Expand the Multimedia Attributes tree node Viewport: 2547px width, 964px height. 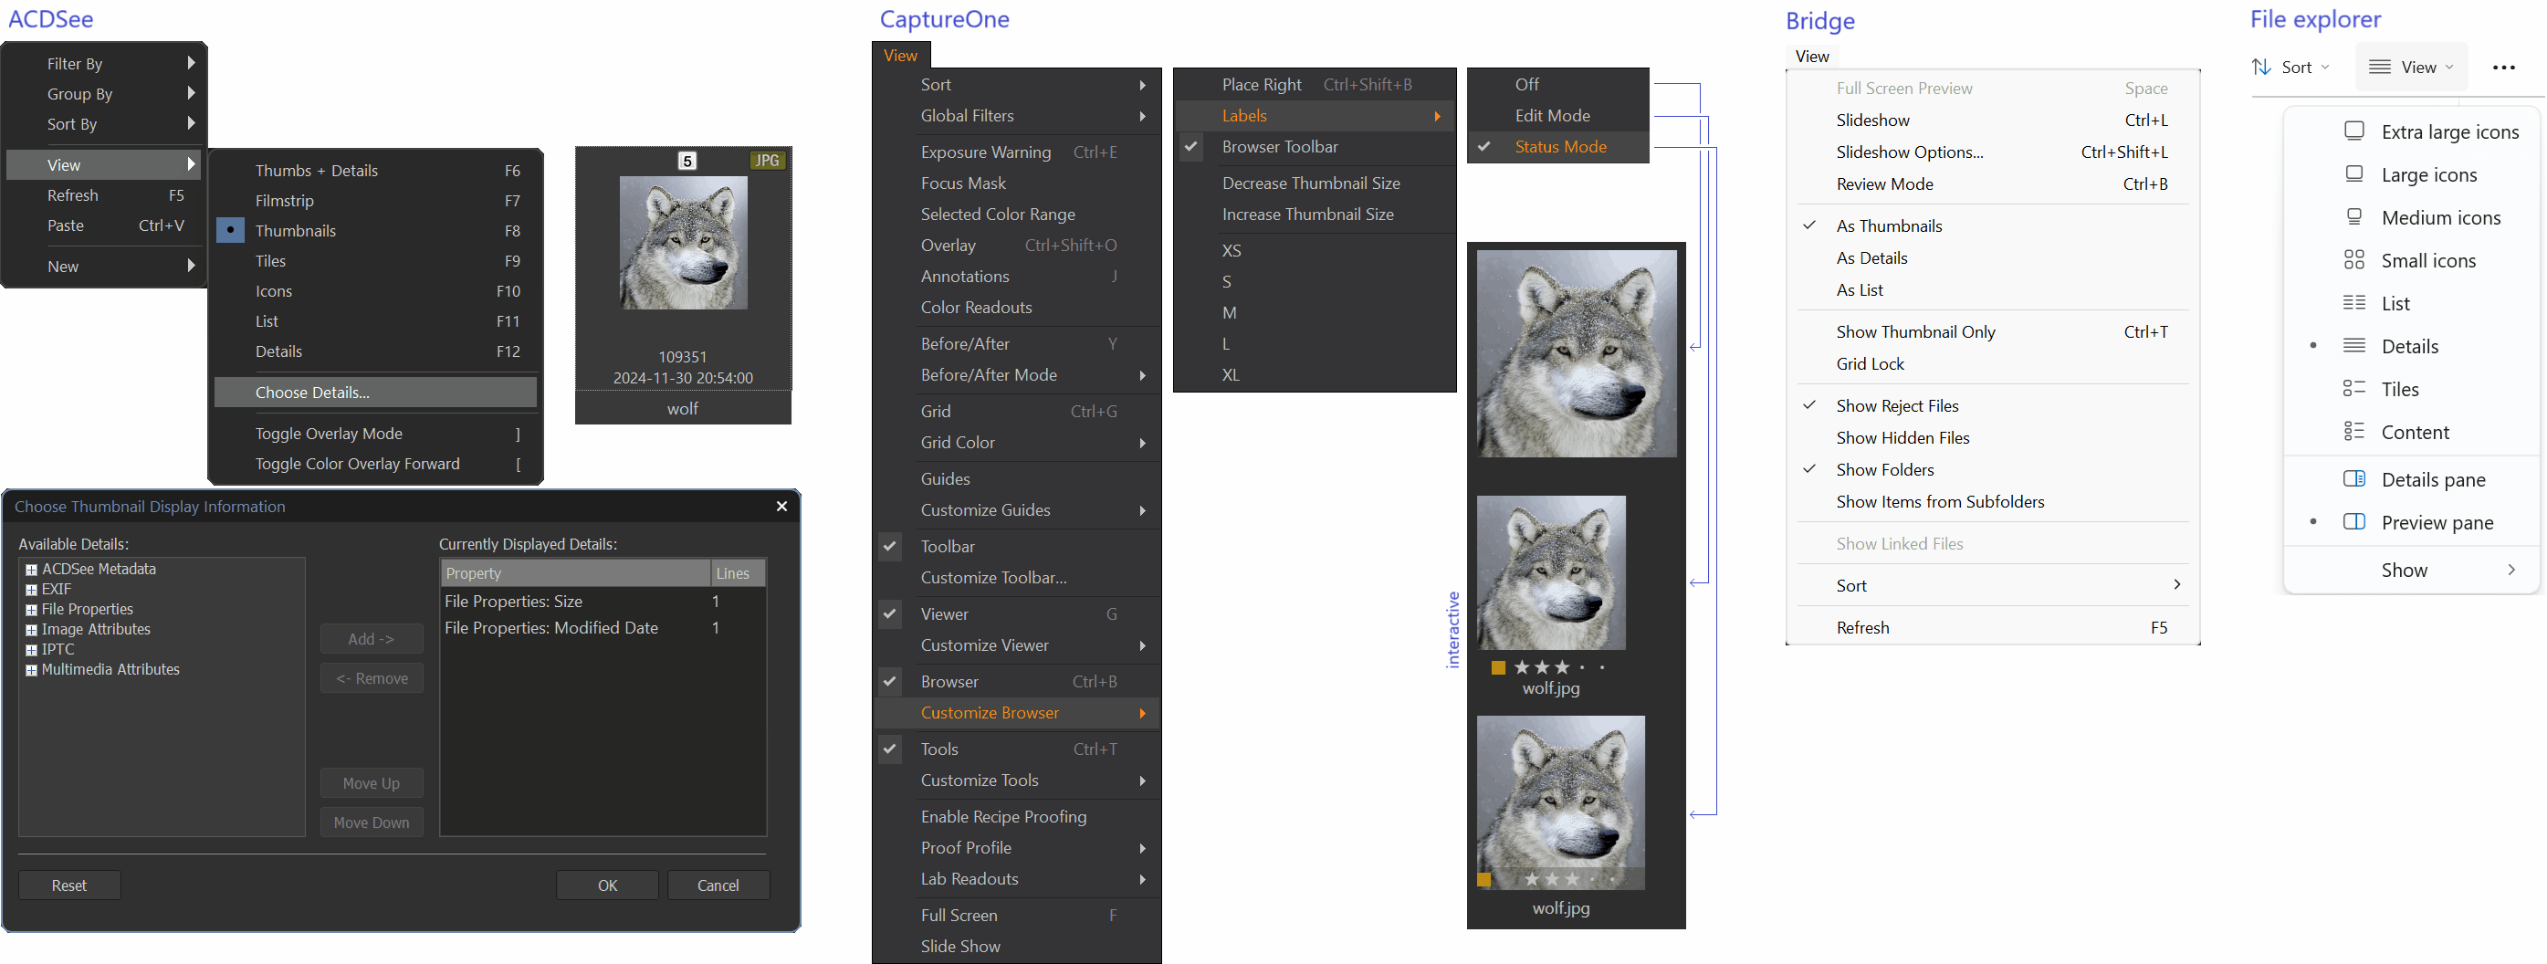[x=32, y=670]
